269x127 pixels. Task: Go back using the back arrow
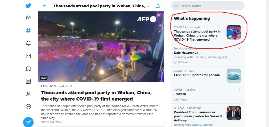44,6
